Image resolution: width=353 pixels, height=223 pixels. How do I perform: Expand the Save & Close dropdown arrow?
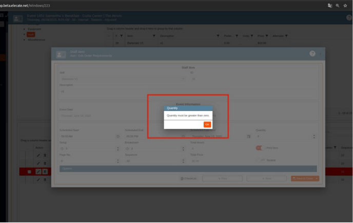tap(317, 179)
